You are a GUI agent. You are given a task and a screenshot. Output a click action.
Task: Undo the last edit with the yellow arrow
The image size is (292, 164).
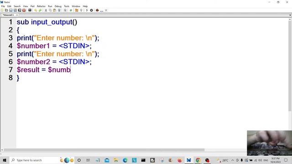click(x=36, y=10)
